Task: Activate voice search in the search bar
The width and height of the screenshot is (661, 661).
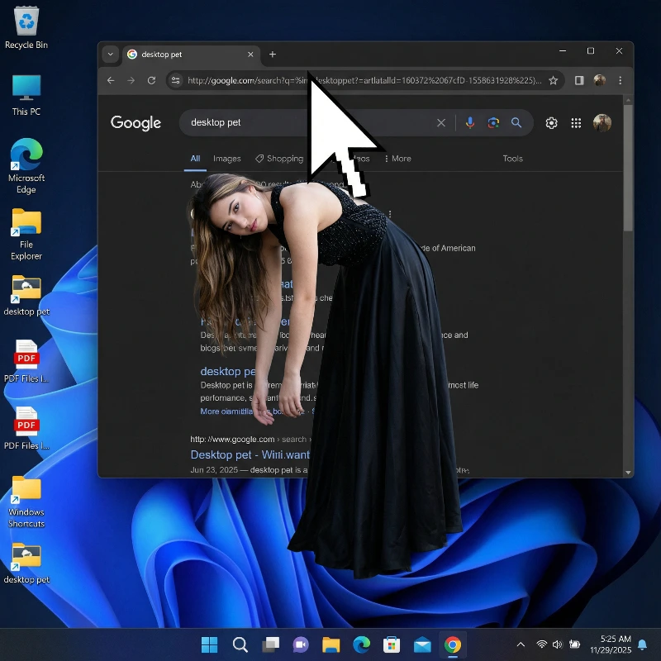Action: 469,122
